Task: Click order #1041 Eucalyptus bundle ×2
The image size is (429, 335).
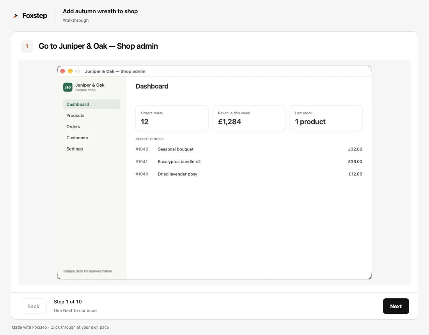Action: [x=249, y=161]
